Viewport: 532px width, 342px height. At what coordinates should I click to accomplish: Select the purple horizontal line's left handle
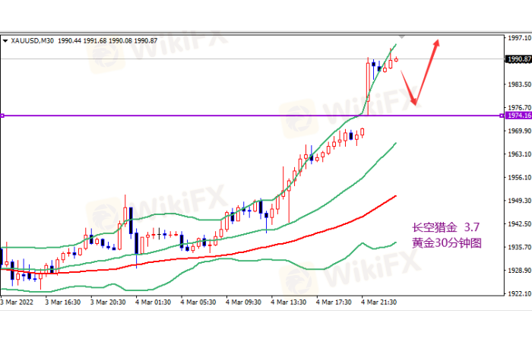point(2,116)
